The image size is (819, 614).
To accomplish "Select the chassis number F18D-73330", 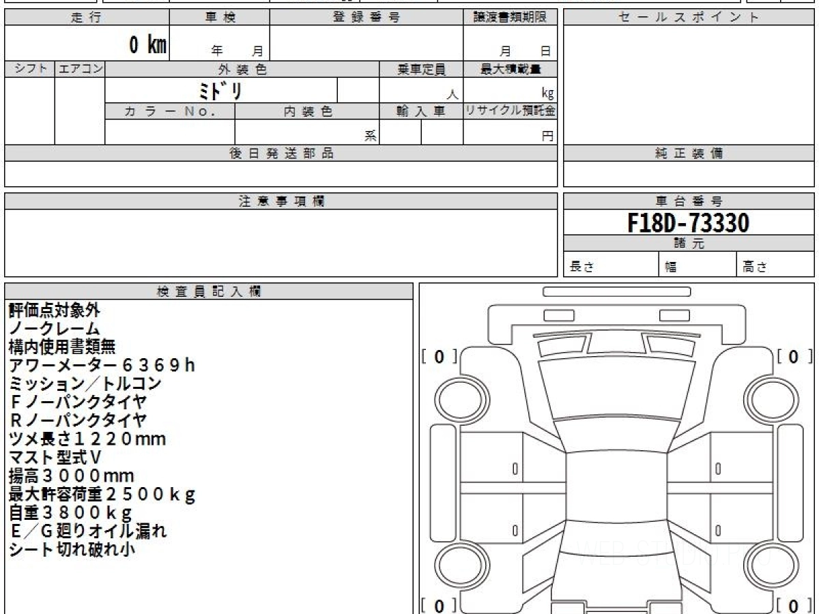I will [x=688, y=222].
